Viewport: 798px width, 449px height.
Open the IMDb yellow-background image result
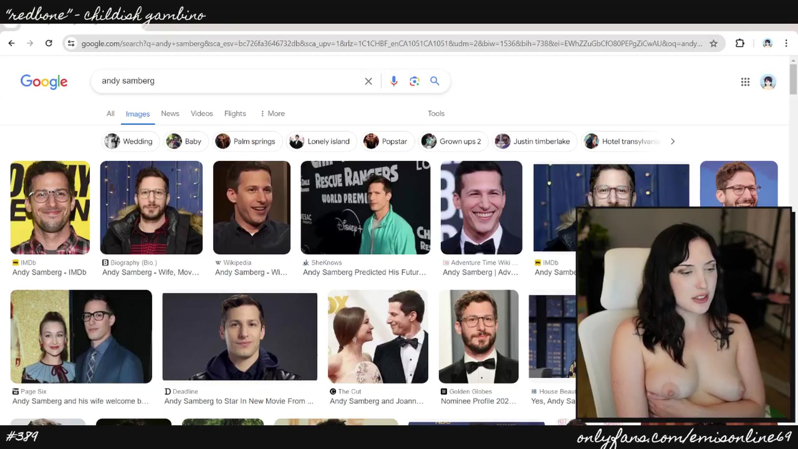[x=50, y=207]
